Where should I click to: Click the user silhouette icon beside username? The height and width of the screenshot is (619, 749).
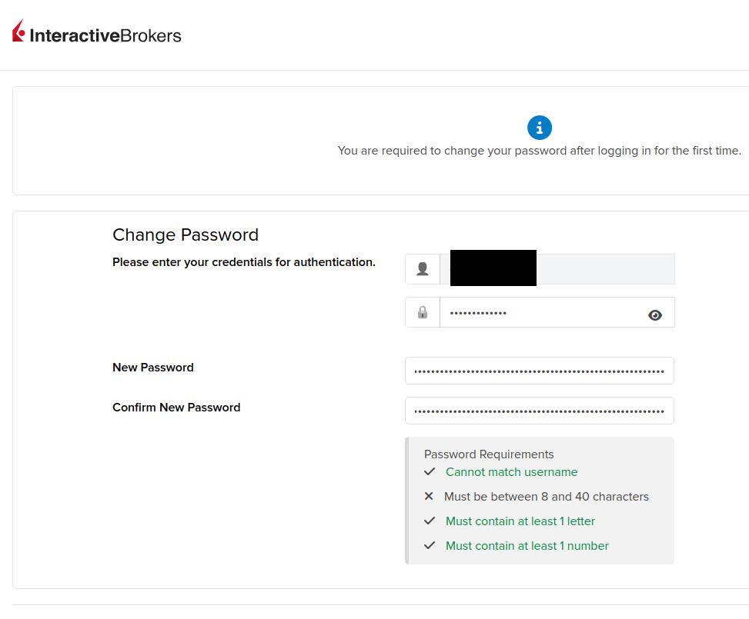(x=423, y=269)
